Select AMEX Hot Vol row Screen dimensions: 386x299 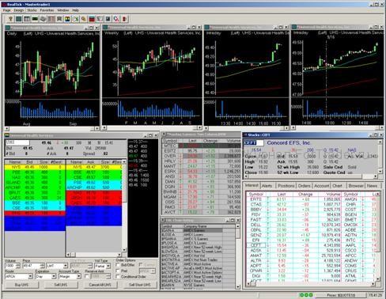pos(198,255)
